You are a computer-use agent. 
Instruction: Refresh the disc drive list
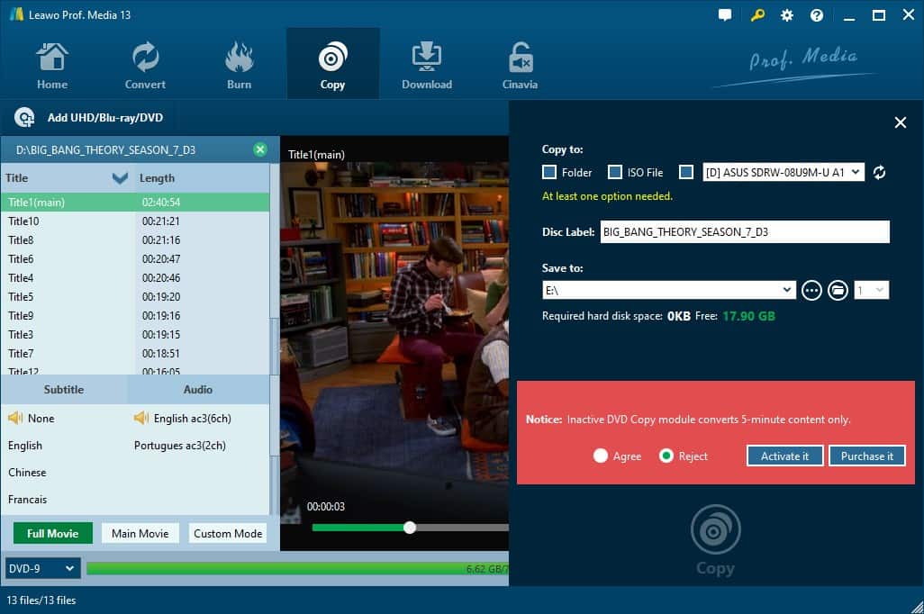[880, 173]
